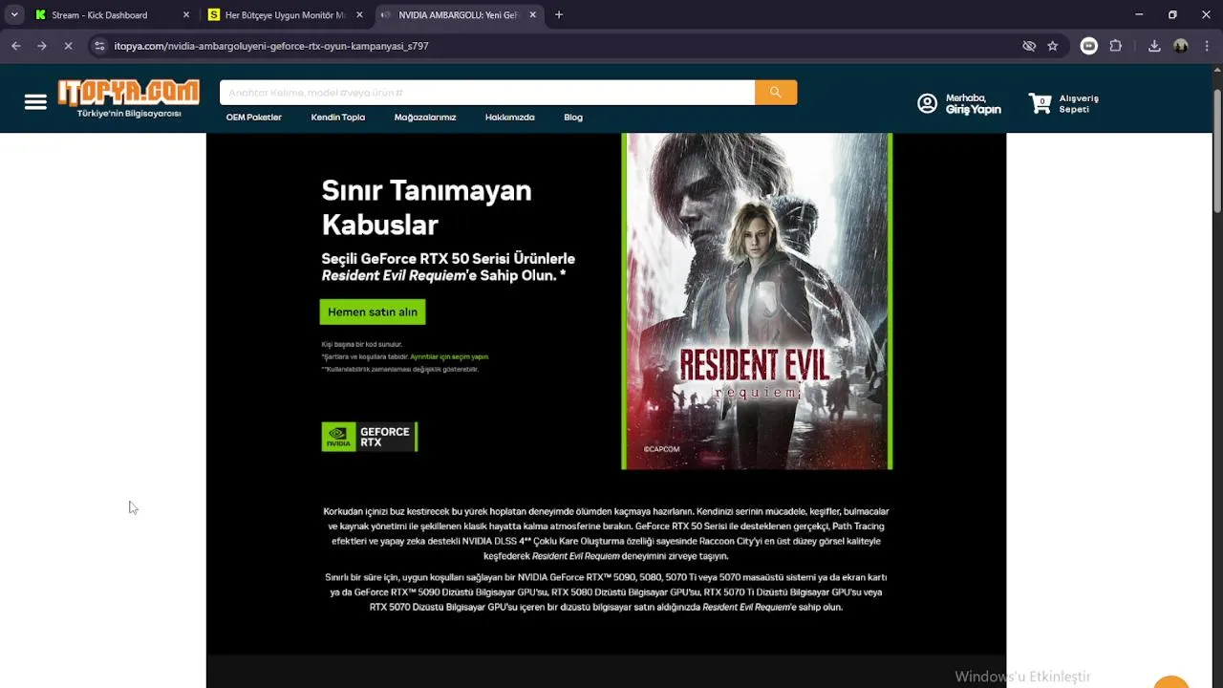Open Chrome profile avatar
Image resolution: width=1223 pixels, height=688 pixels.
click(1181, 46)
